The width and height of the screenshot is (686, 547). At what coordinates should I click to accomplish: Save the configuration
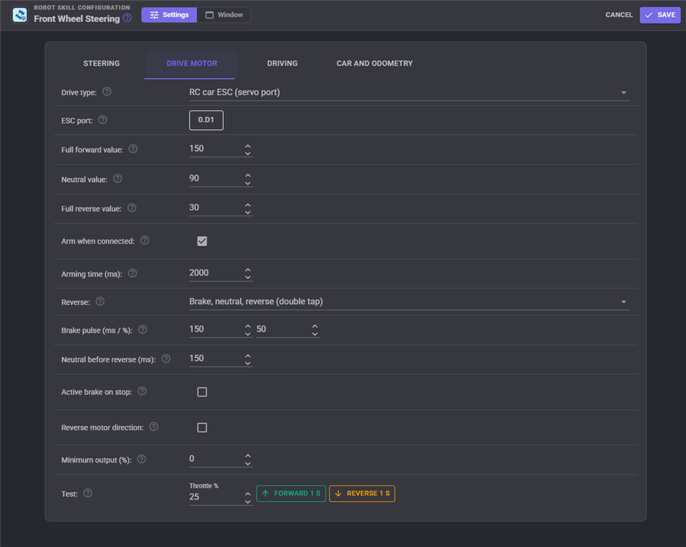(x=660, y=15)
